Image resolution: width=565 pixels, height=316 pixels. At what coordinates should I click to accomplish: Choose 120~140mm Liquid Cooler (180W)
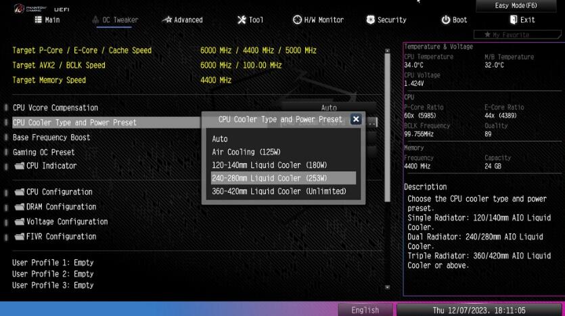click(x=284, y=165)
